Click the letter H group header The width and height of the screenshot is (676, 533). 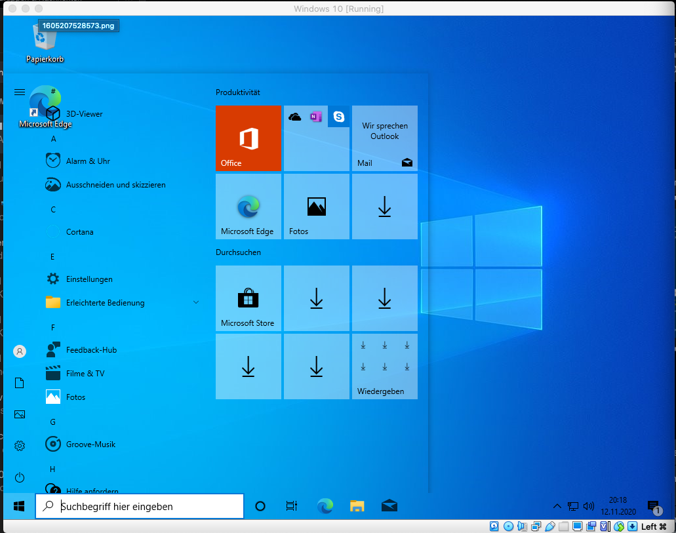pos(52,469)
